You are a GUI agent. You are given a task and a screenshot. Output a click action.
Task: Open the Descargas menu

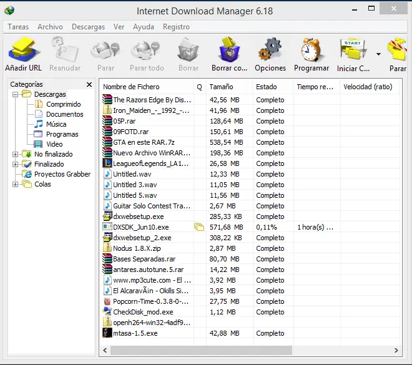click(x=88, y=27)
